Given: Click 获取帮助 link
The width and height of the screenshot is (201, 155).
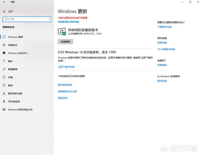Looking at the screenshot, I should click(x=162, y=65).
